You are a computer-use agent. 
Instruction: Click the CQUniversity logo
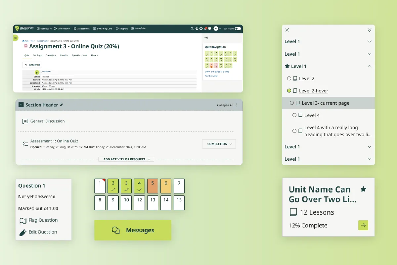(24, 28)
